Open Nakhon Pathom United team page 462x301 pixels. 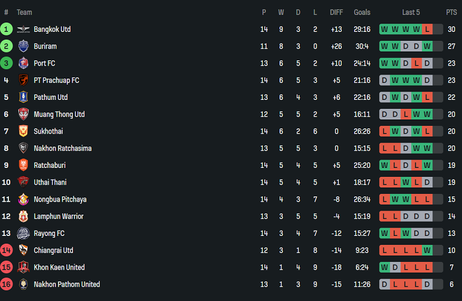pos(66,284)
